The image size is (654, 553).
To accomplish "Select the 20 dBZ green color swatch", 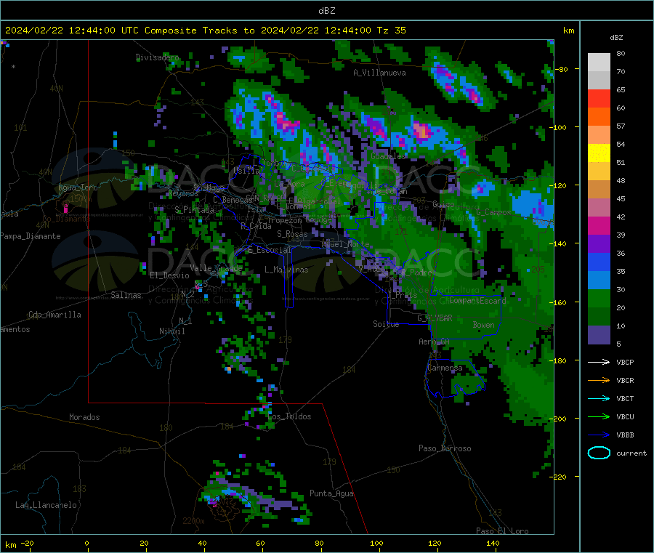I will click(599, 317).
